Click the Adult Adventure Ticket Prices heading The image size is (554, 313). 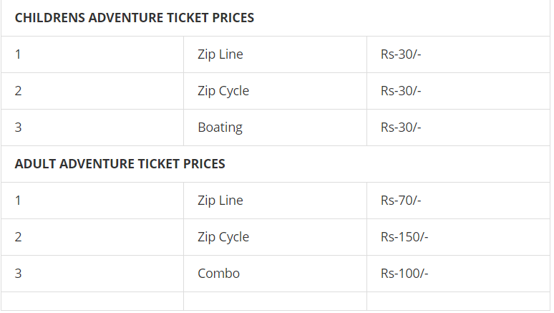(120, 164)
